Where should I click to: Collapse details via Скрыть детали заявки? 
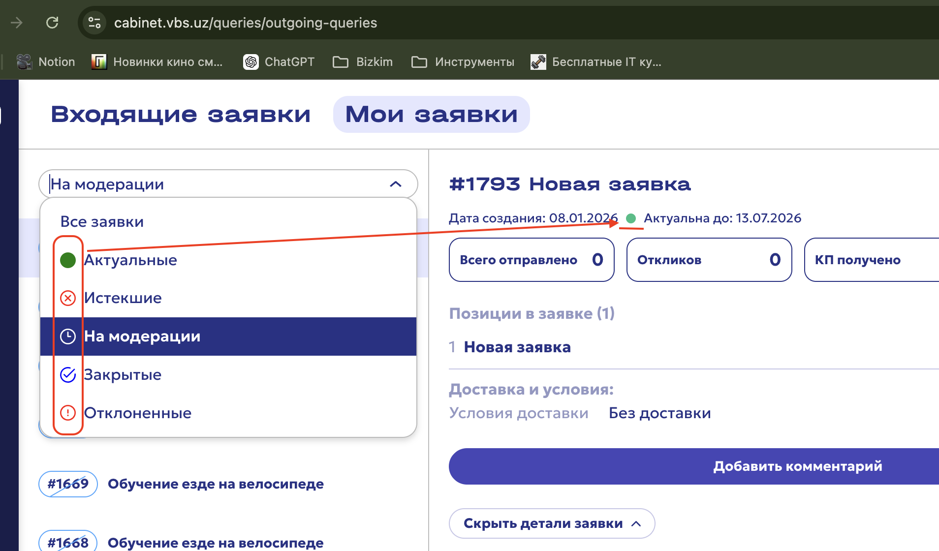coord(552,523)
